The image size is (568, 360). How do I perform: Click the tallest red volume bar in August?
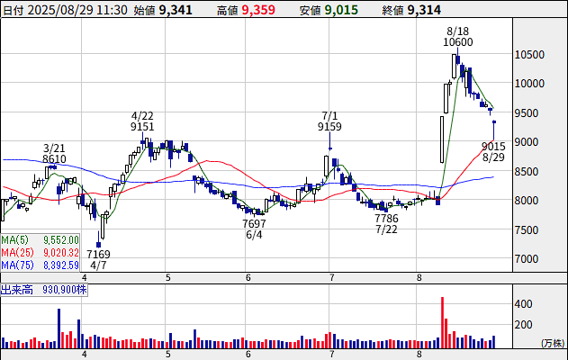(x=442, y=323)
